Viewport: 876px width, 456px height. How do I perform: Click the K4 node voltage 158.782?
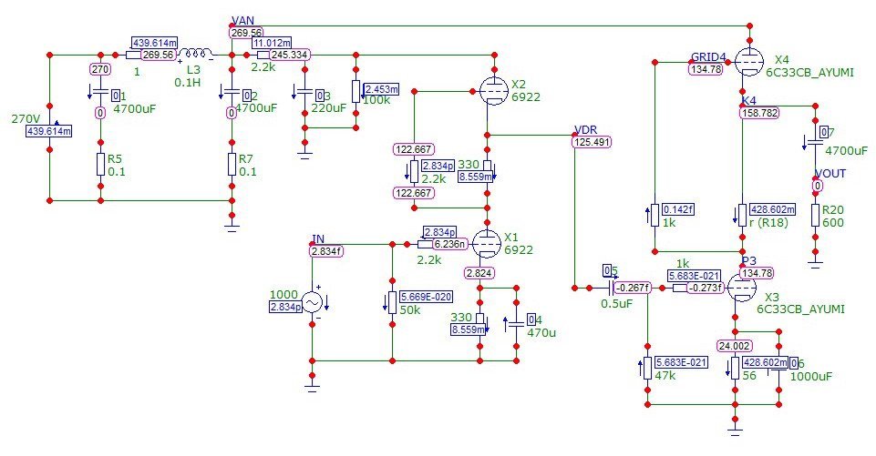click(759, 113)
